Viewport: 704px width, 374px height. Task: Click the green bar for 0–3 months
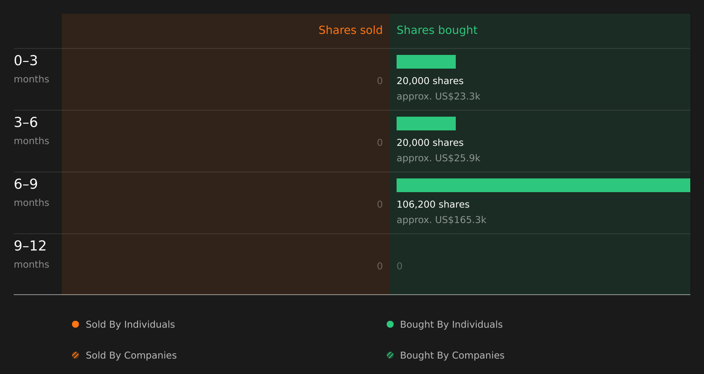click(x=426, y=62)
